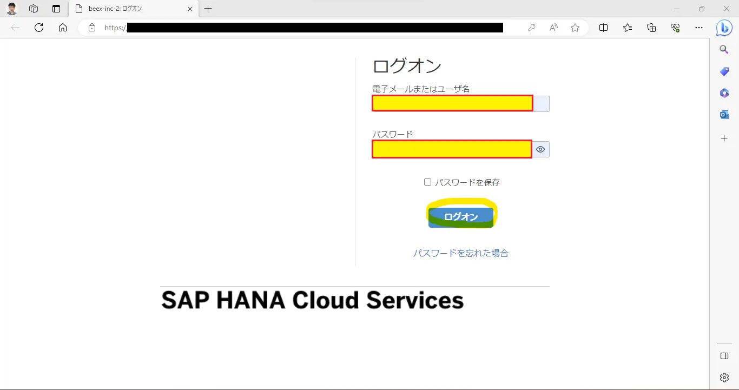Close the beex-inc-2 ログオン tab
The image size is (739, 390).
point(190,9)
